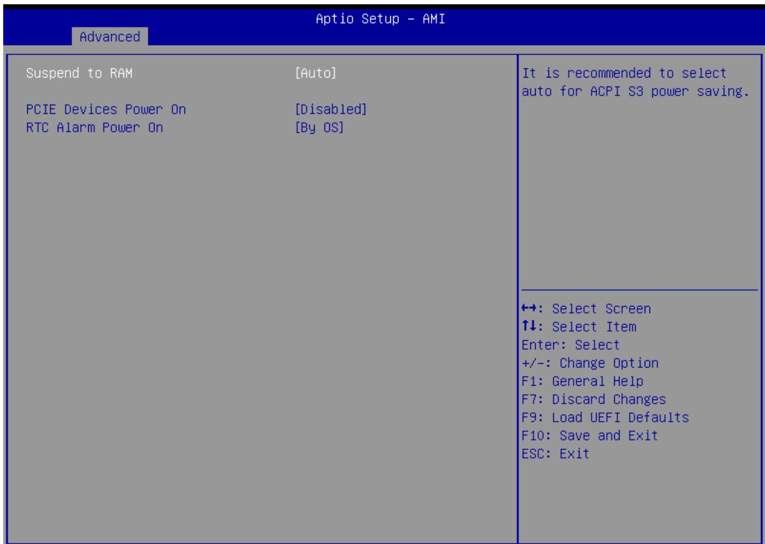
Task: Click the '+/-: Change Option' hint
Action: coord(590,363)
